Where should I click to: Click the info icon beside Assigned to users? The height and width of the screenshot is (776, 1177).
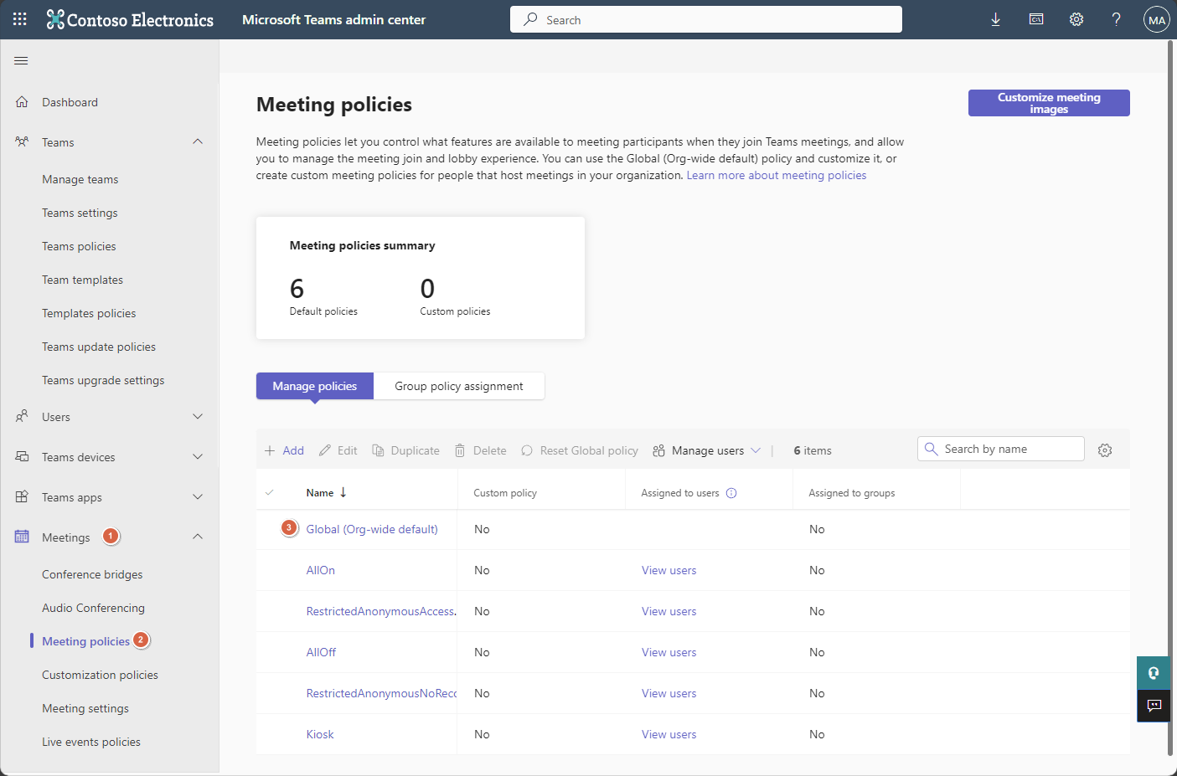coord(731,493)
